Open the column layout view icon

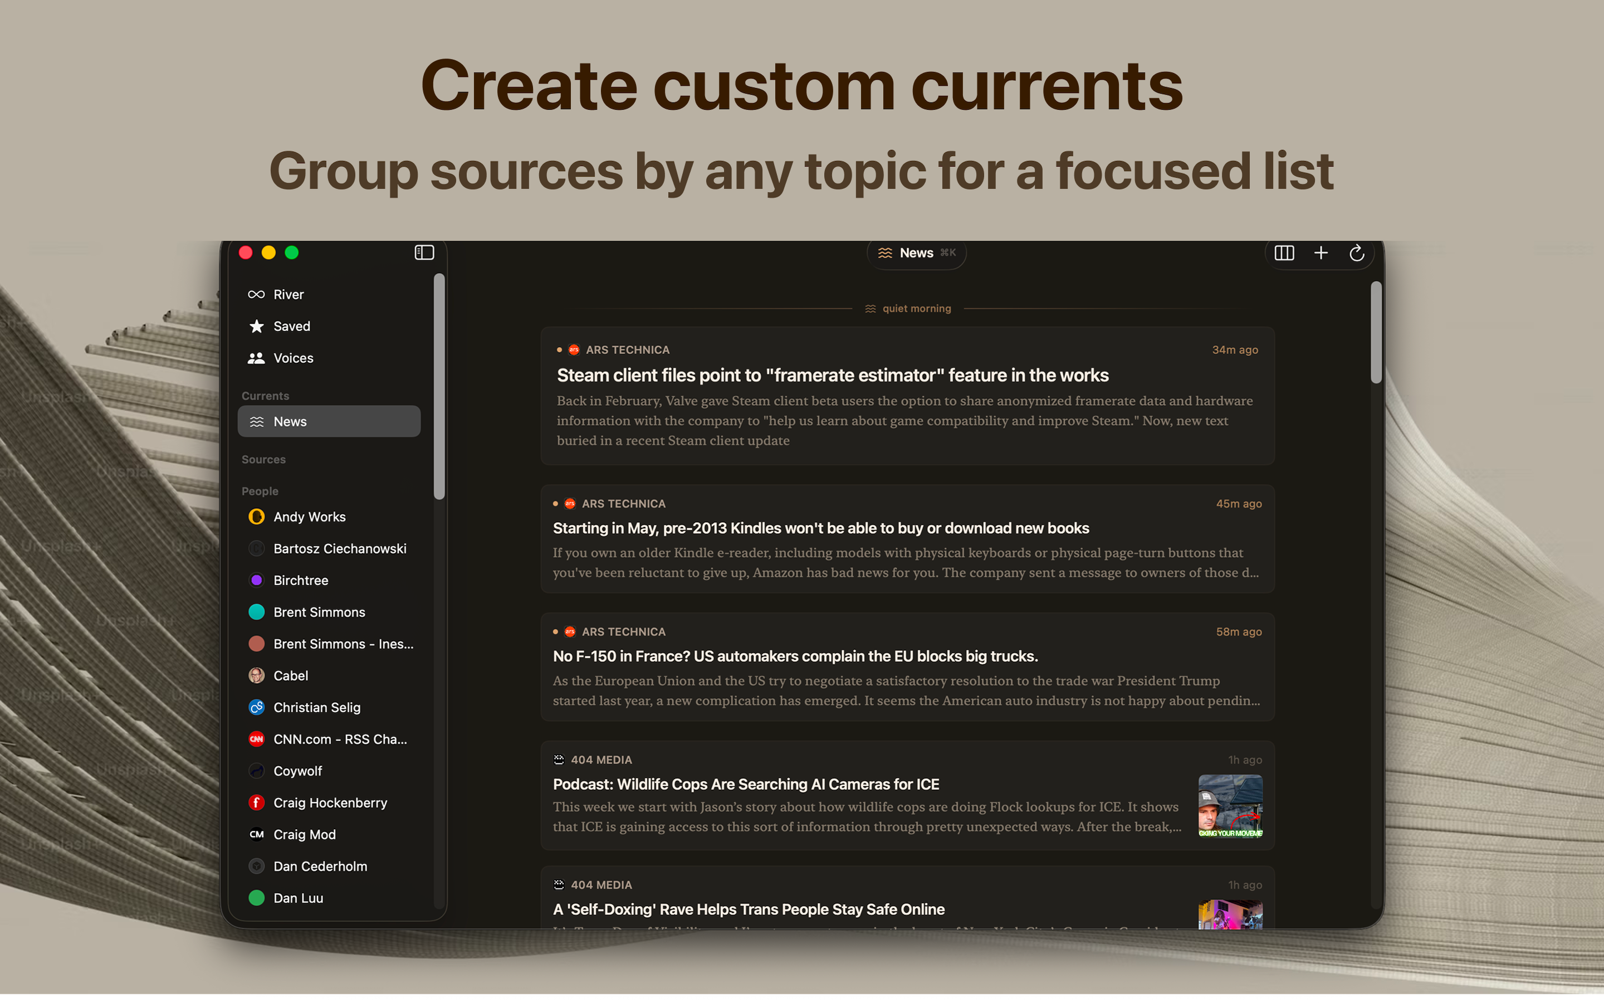click(x=1284, y=253)
